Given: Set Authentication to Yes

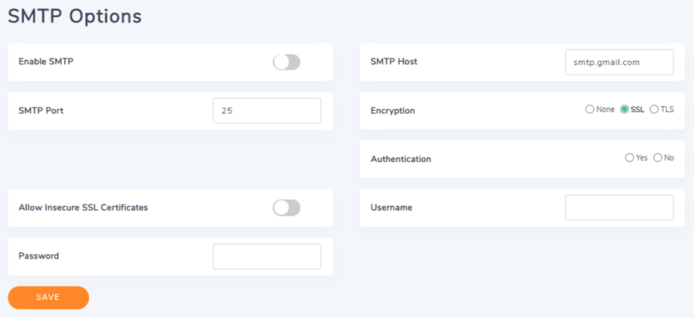Looking at the screenshot, I should (630, 158).
